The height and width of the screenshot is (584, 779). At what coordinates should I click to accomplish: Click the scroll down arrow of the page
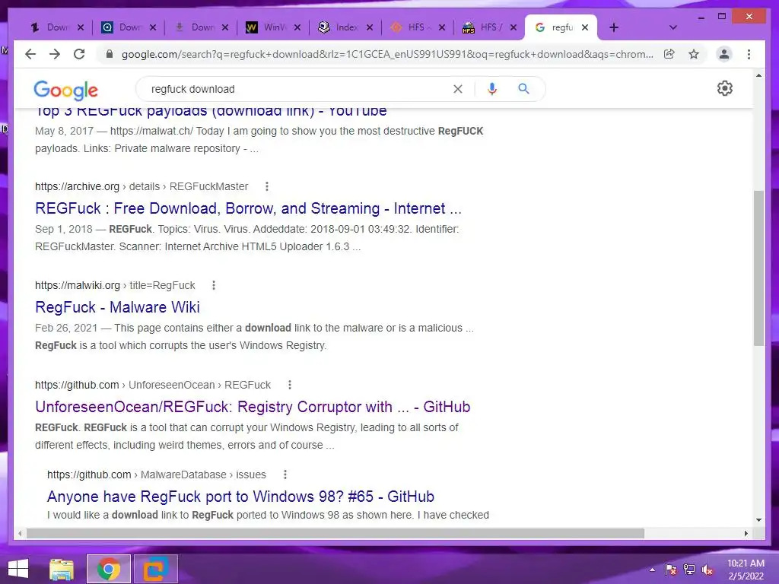coord(758,520)
